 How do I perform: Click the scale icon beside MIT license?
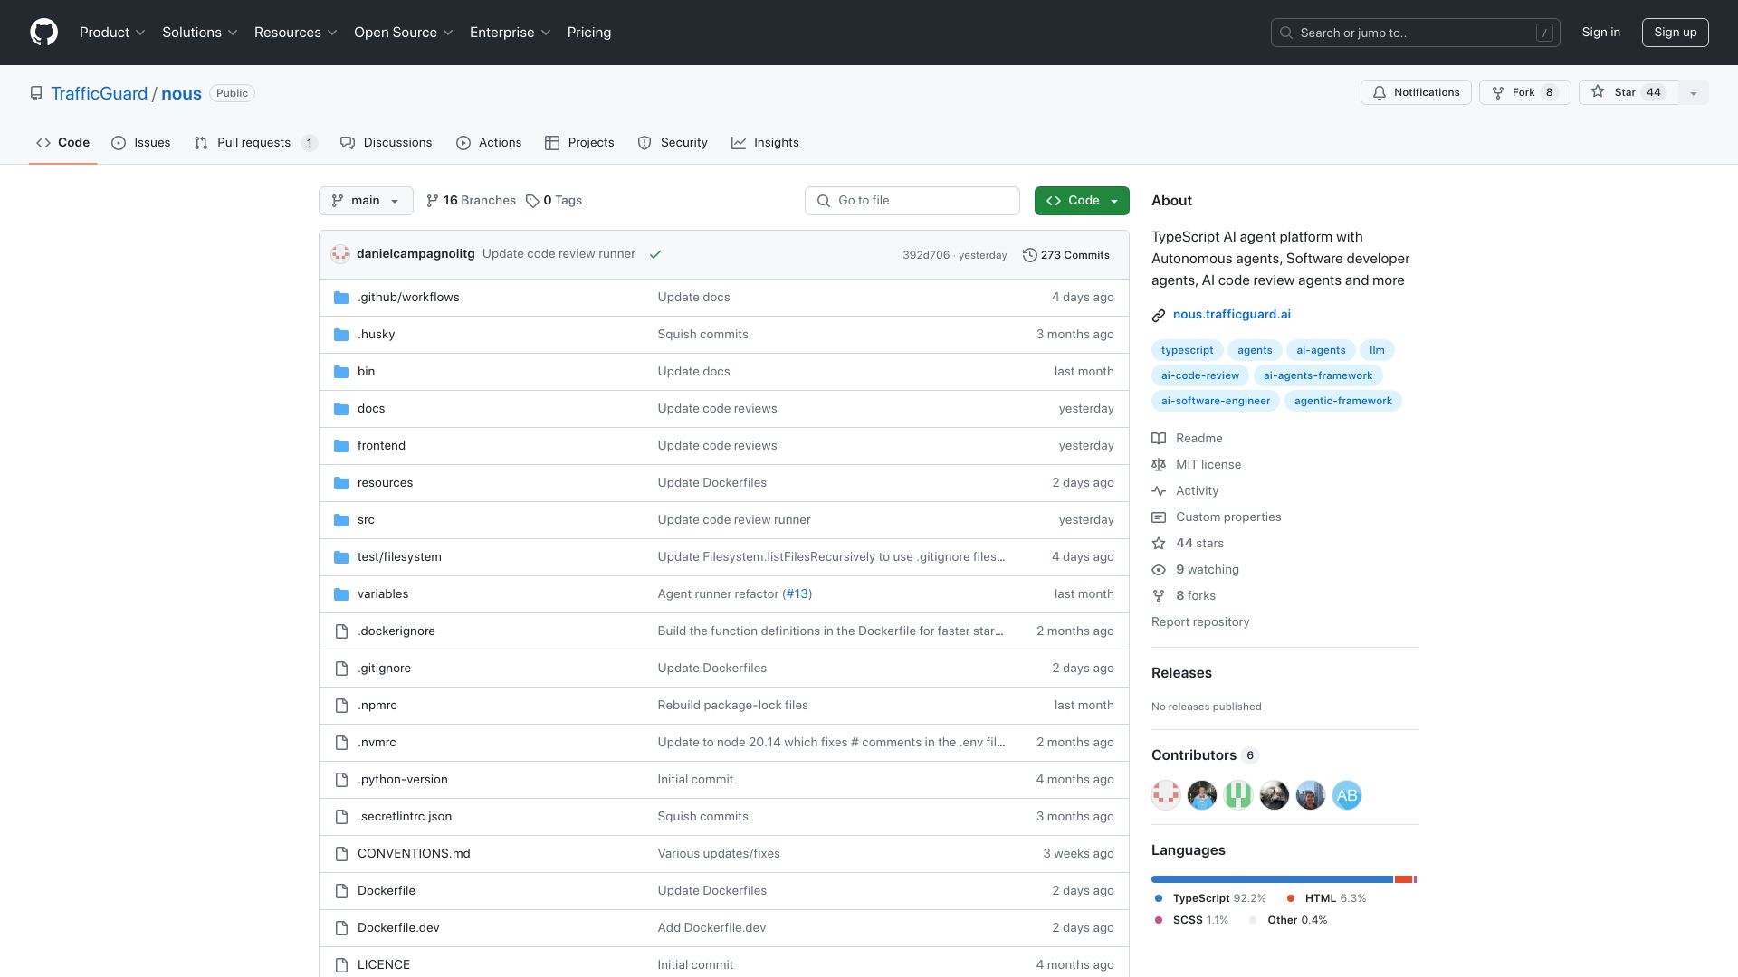(x=1159, y=465)
